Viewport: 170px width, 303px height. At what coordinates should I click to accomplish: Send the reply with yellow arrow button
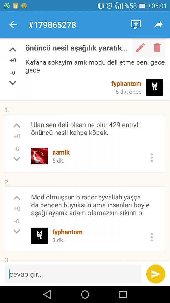click(x=156, y=274)
